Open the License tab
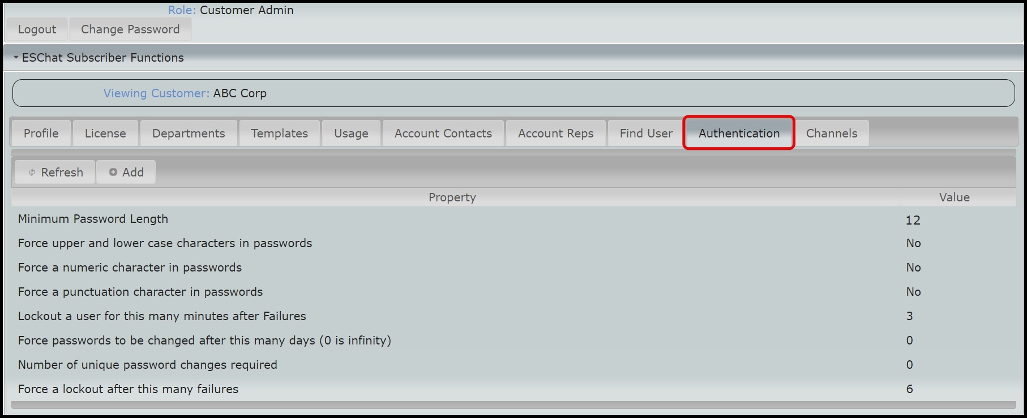 pos(105,133)
